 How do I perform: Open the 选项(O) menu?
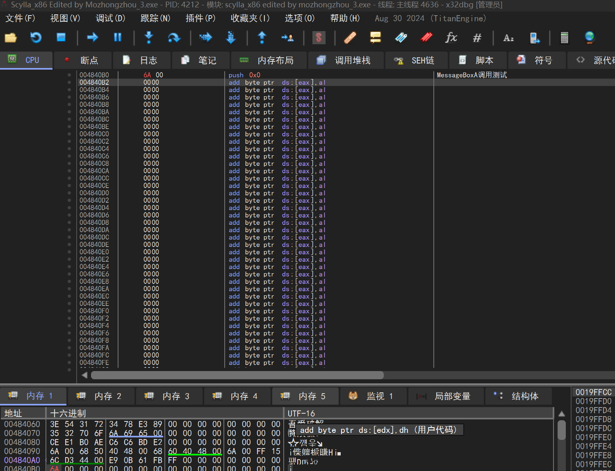(x=300, y=18)
